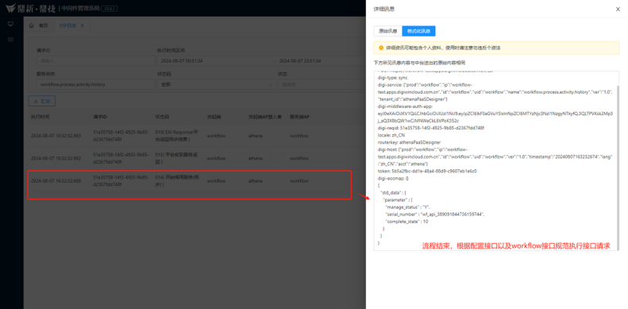628x309 pixels.
Task: Click the token line in message
Action: (427, 171)
